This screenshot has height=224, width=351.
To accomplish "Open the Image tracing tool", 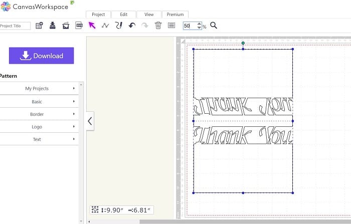I will tap(66, 25).
